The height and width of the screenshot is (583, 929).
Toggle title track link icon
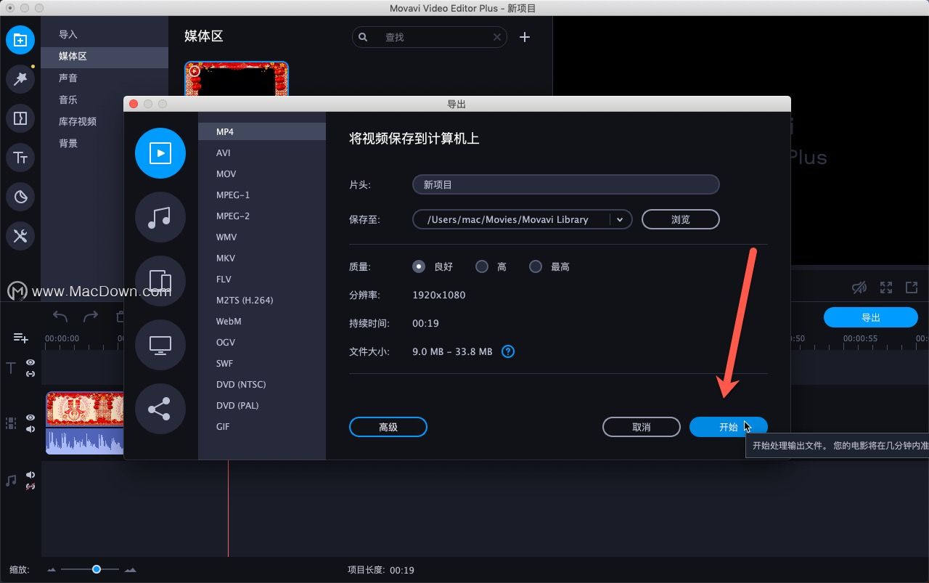(30, 374)
